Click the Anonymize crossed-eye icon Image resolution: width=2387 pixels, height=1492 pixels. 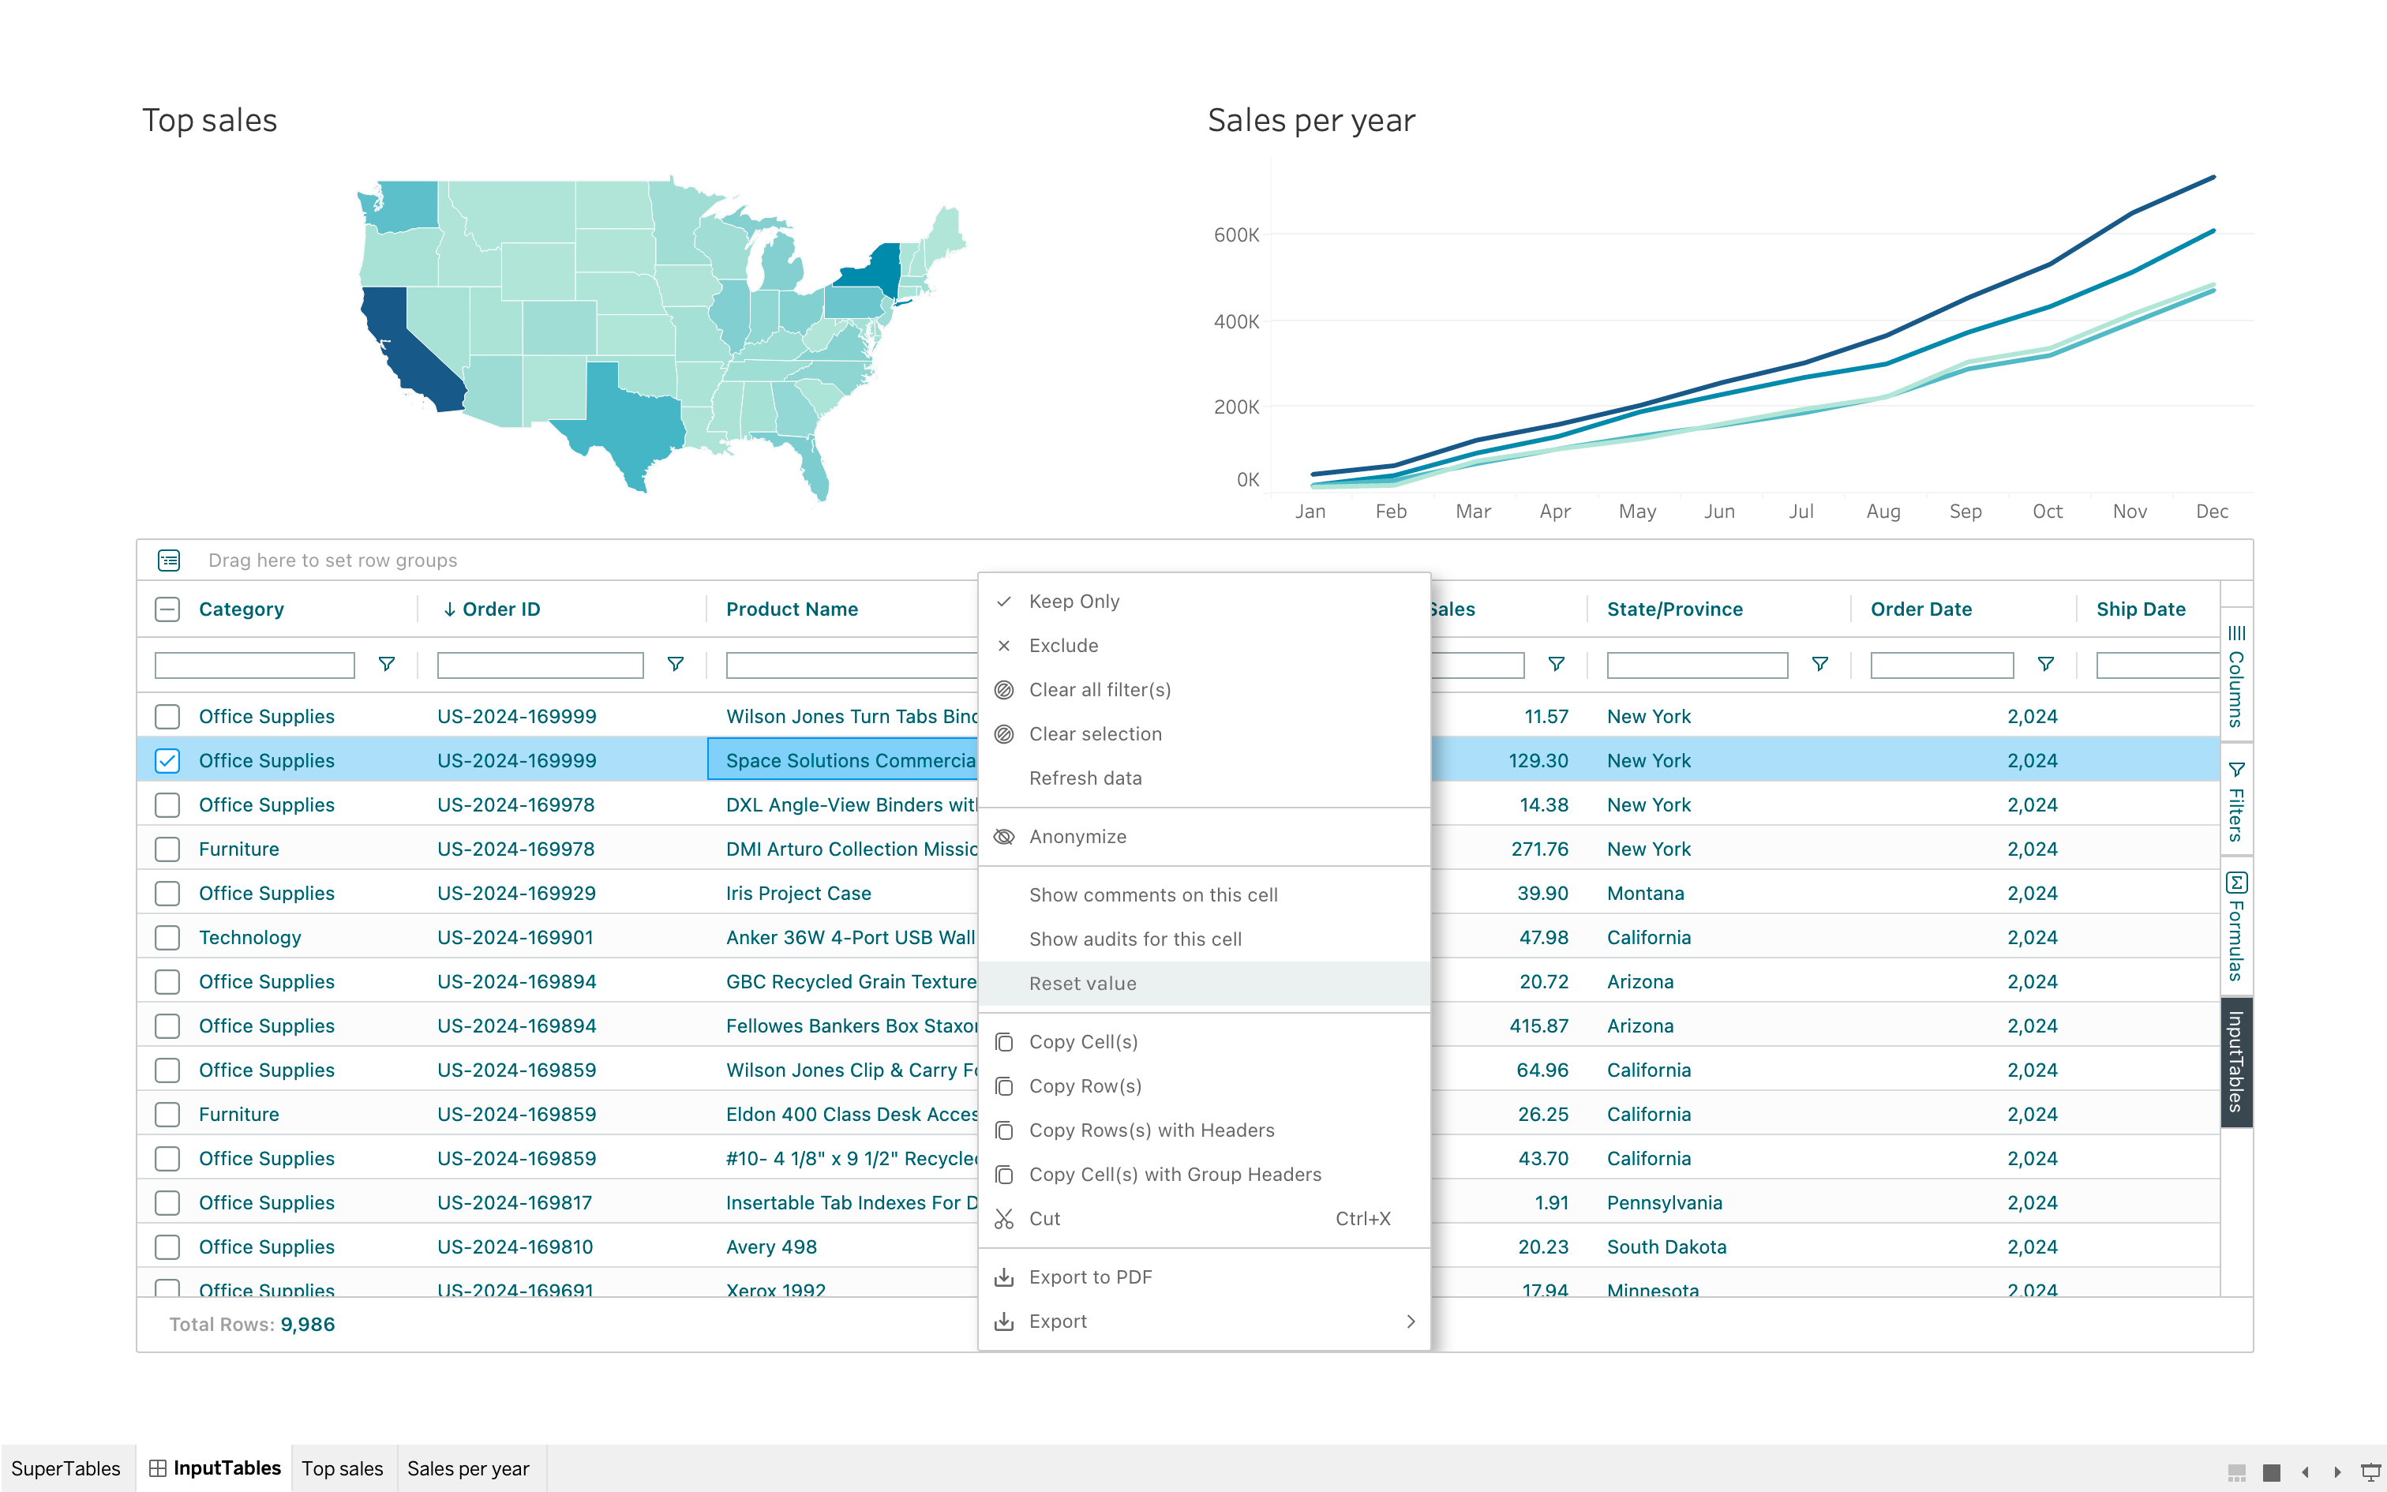1004,837
